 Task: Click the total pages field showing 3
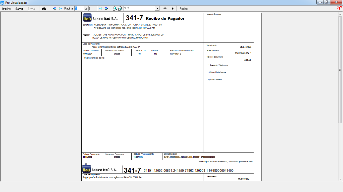click(x=93, y=8)
